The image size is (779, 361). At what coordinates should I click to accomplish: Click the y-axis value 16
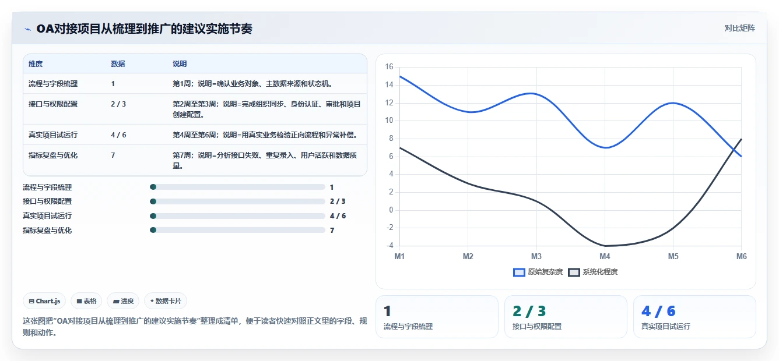pos(389,67)
